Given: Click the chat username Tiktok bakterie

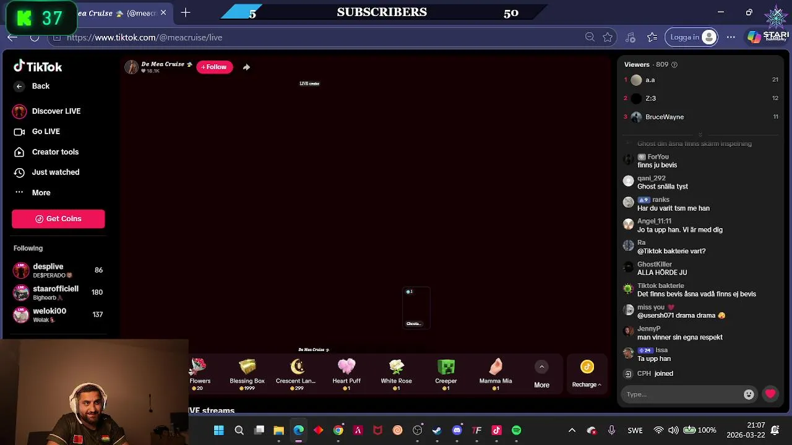Looking at the screenshot, I should click(661, 286).
